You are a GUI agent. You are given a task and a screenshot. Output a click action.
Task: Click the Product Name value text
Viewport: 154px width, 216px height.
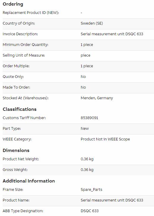[x=112, y=200]
